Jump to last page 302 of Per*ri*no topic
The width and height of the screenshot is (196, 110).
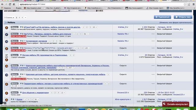tap(86, 34)
